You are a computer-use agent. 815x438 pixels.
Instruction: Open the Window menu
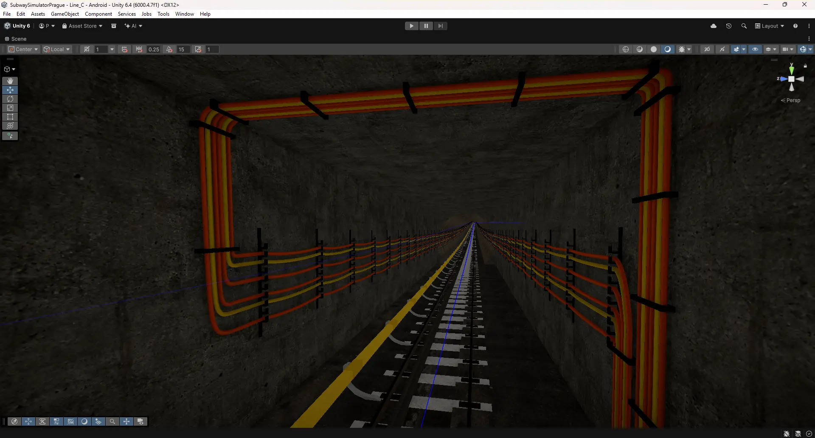point(185,14)
